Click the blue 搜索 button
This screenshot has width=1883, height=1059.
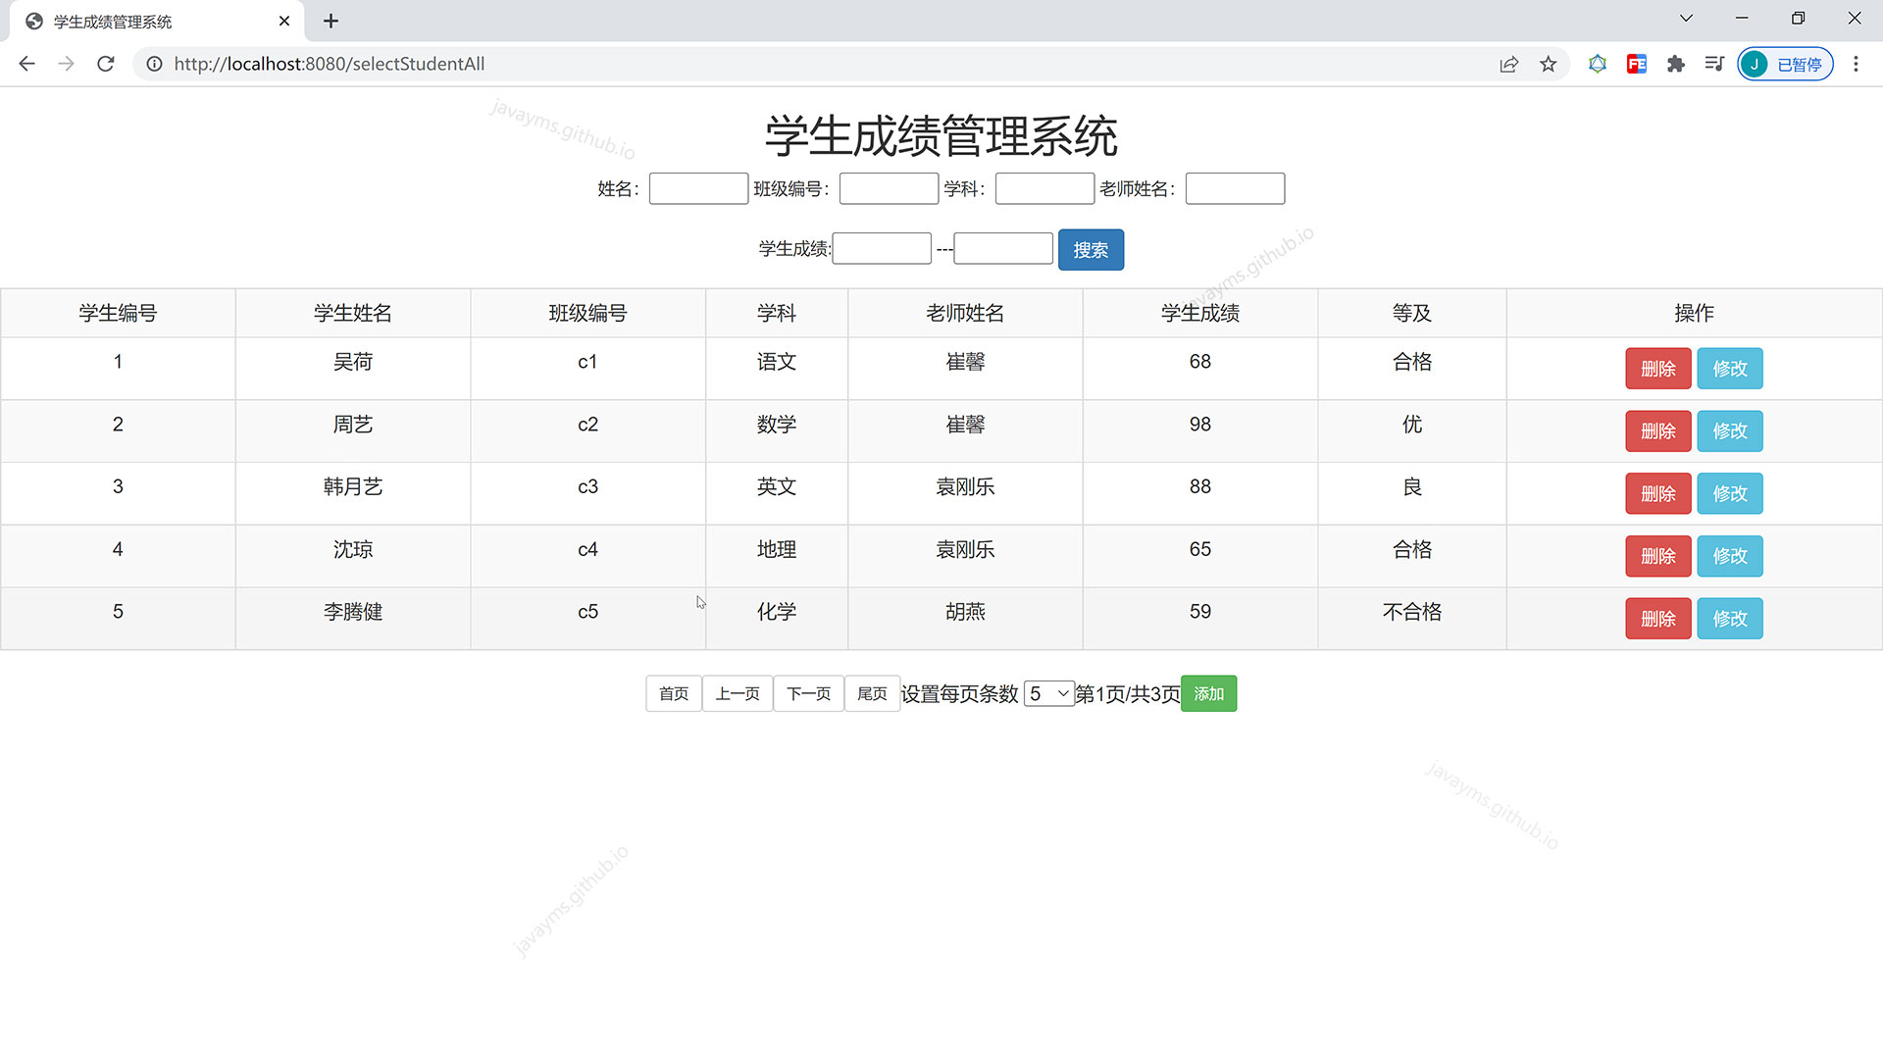pos(1091,249)
